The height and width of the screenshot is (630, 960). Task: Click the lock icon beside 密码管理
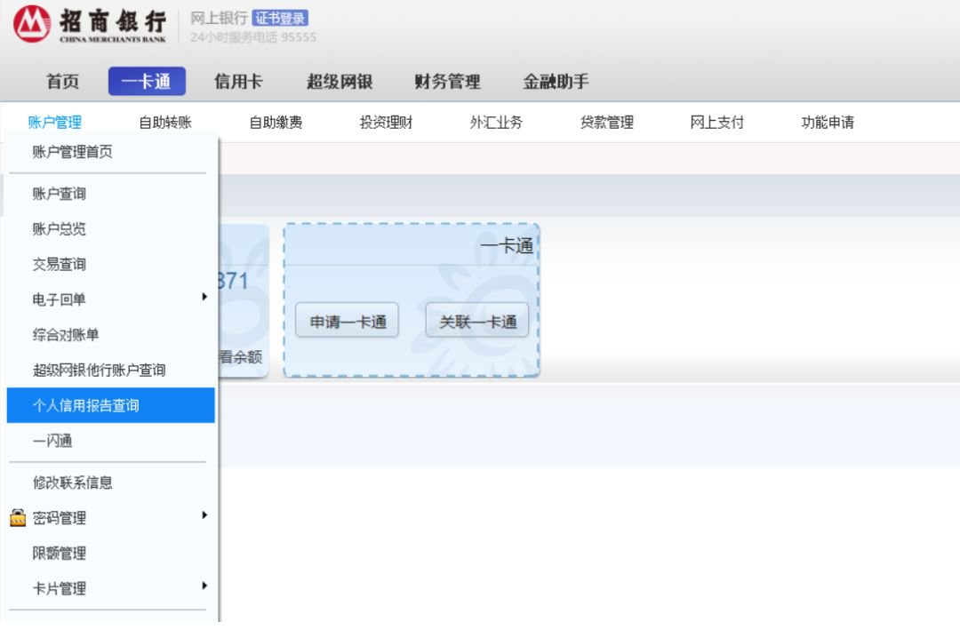(18, 518)
